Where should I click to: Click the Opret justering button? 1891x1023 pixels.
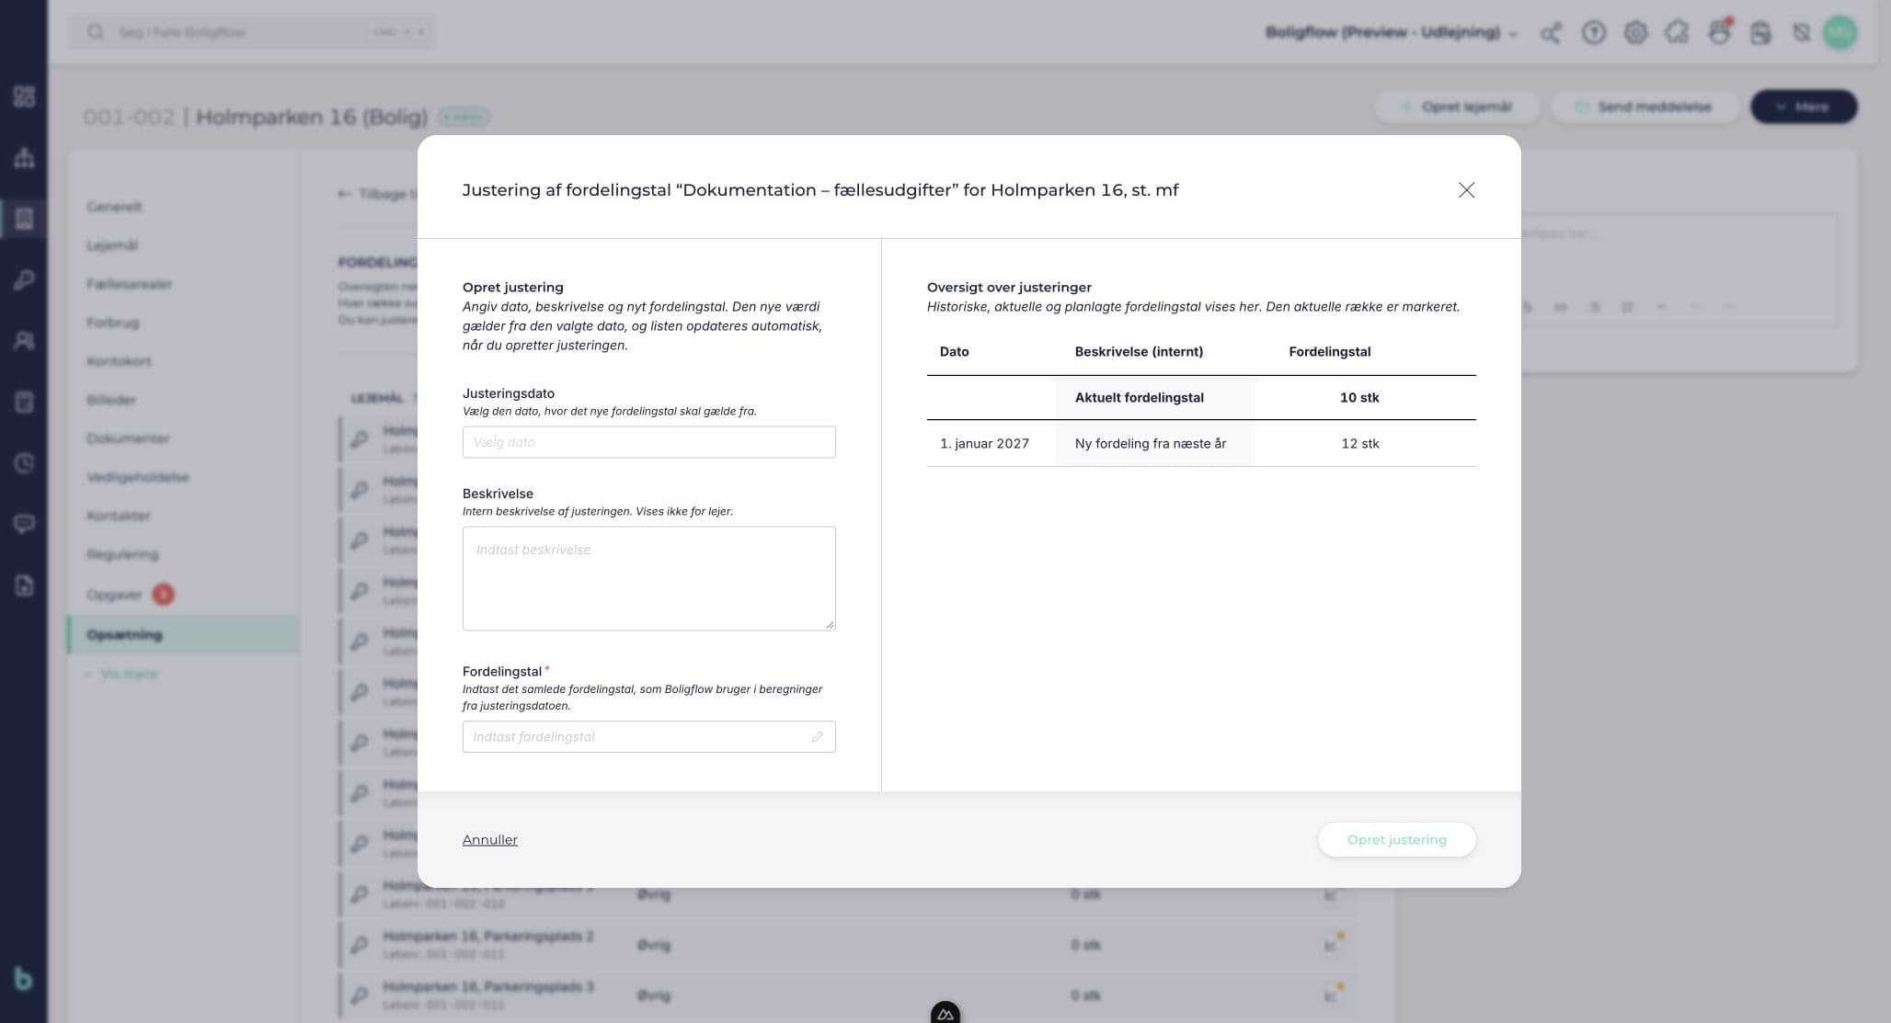coord(1396,839)
